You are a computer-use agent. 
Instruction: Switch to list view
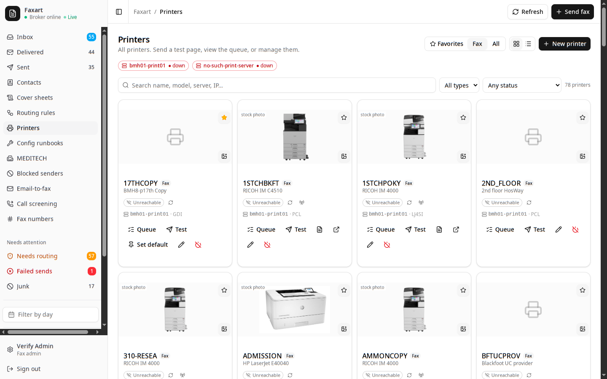click(x=528, y=44)
